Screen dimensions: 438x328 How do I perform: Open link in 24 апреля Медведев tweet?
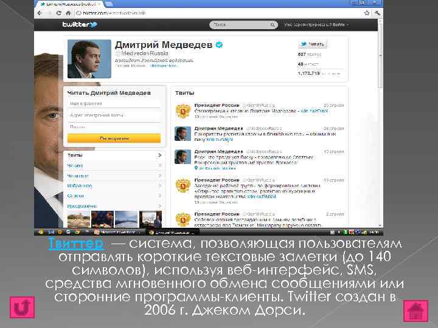click(220, 139)
